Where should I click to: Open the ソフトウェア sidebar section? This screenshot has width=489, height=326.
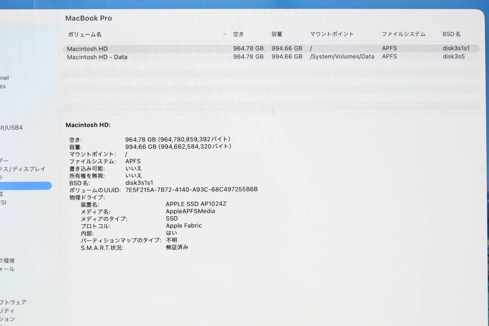(13, 302)
